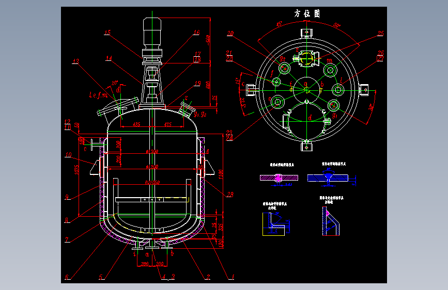The width and height of the screenshot is (448, 290).
Task: Select part number 15 label
Action: [107, 33]
